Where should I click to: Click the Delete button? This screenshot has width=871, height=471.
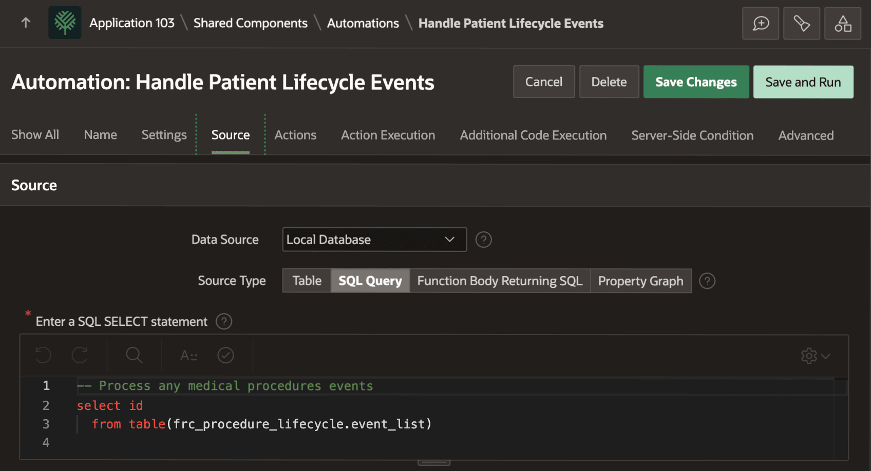tap(609, 82)
